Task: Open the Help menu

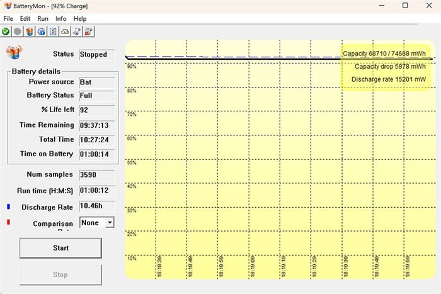Action: 80,18
